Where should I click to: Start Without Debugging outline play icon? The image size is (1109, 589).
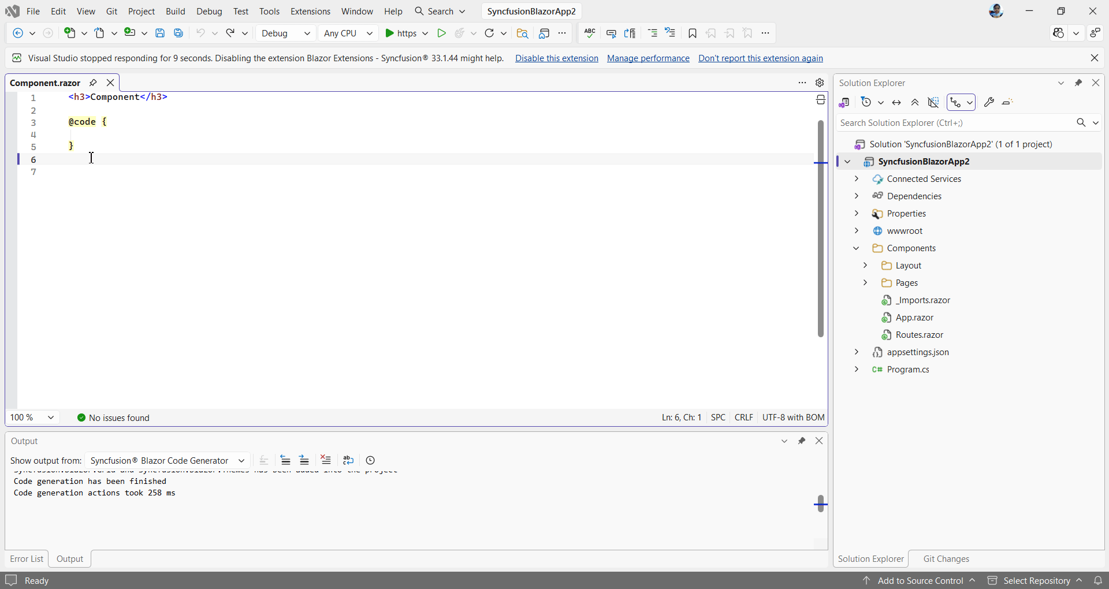coord(441,33)
